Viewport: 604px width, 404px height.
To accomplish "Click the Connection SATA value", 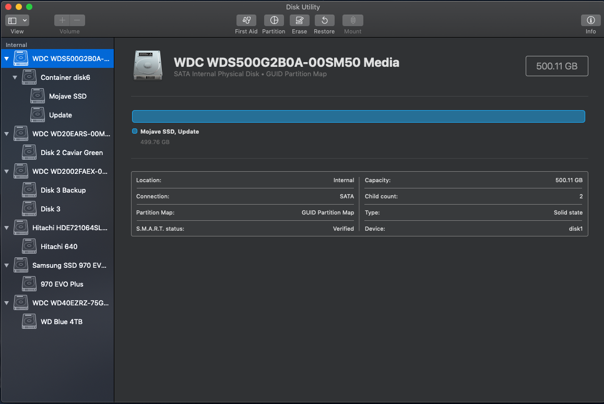I will [347, 196].
